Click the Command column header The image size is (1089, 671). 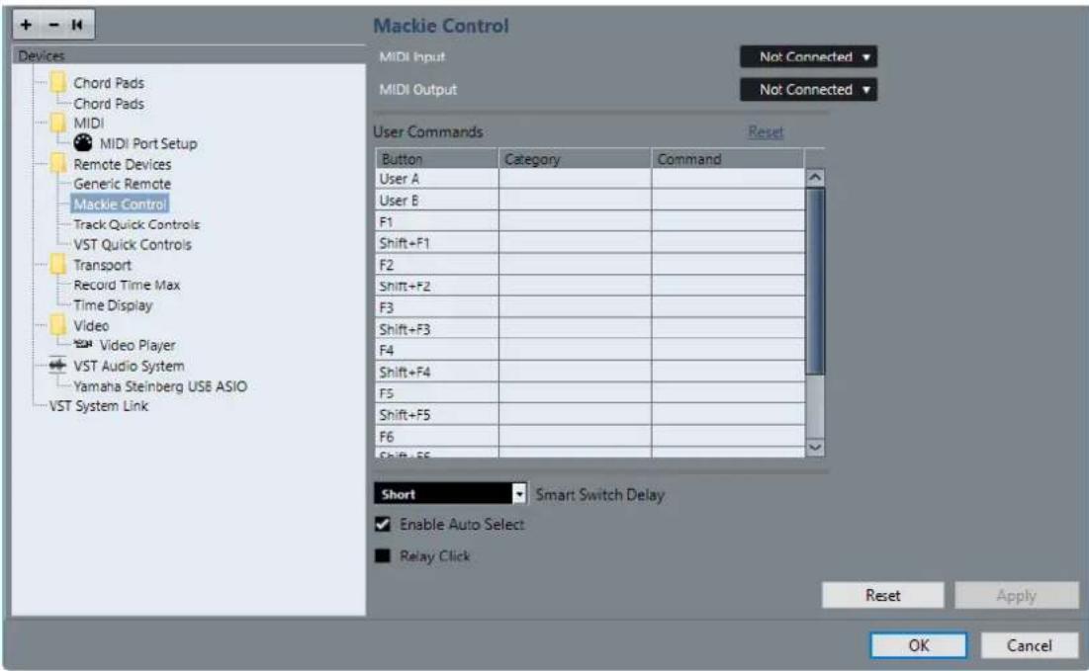[728, 159]
